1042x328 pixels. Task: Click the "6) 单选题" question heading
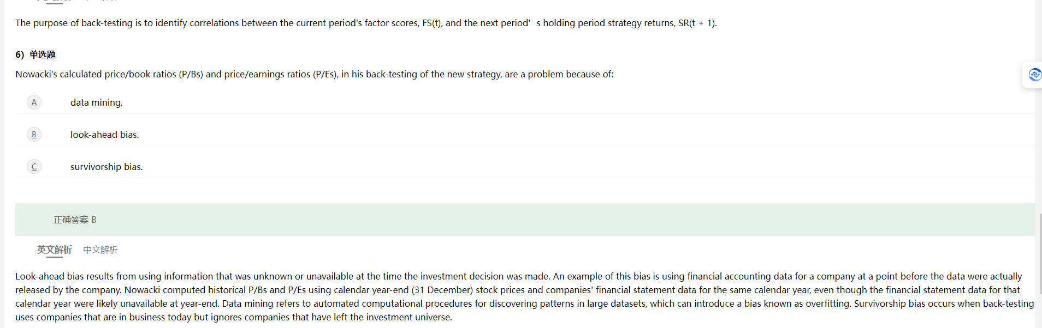tap(35, 54)
